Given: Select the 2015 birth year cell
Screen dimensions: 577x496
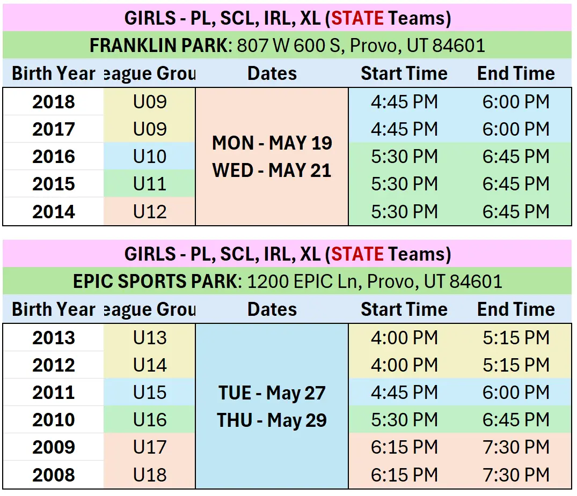Looking at the screenshot, I should click(x=53, y=183).
